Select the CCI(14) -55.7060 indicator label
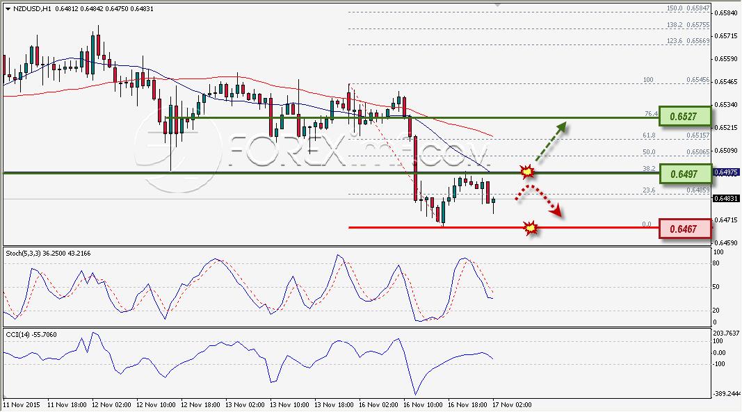 [31, 335]
